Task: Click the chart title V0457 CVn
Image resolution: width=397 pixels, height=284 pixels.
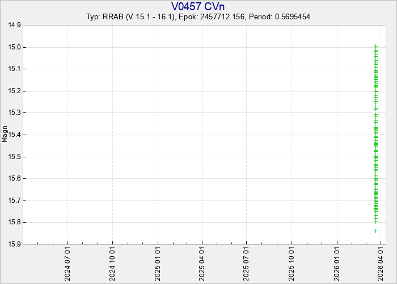Action: tap(198, 6)
